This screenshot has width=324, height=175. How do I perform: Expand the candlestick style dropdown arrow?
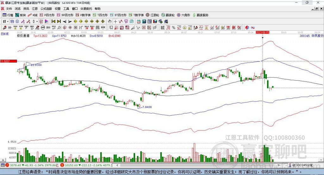click(37, 21)
